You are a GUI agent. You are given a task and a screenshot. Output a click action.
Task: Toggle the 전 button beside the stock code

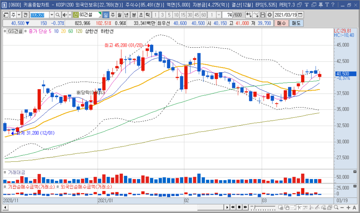(x=25, y=15)
